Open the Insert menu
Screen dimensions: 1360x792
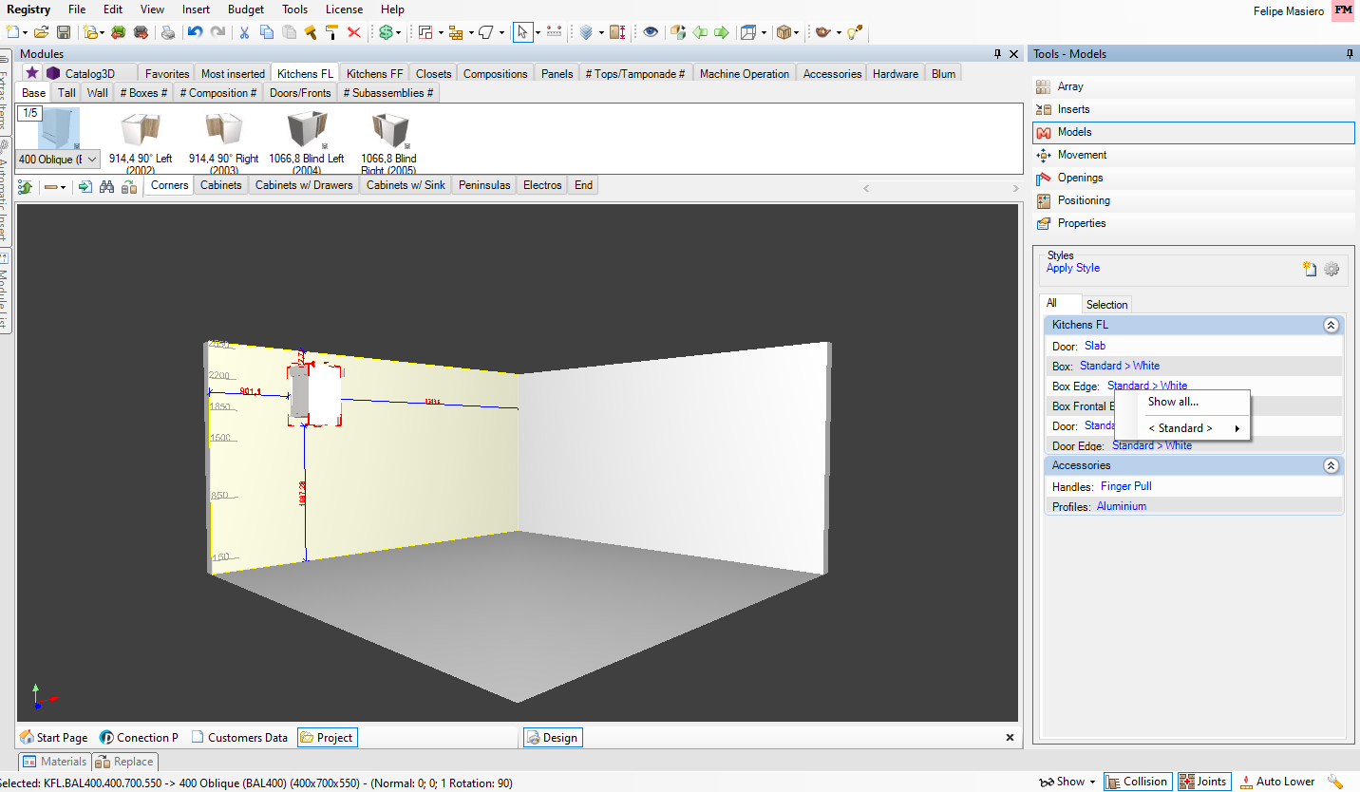[196, 9]
